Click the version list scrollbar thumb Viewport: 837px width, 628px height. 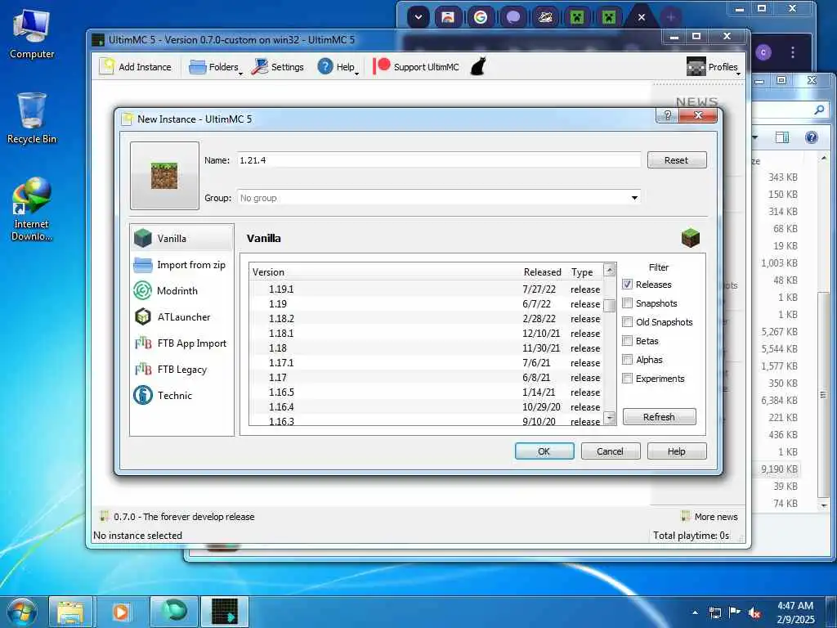(610, 306)
